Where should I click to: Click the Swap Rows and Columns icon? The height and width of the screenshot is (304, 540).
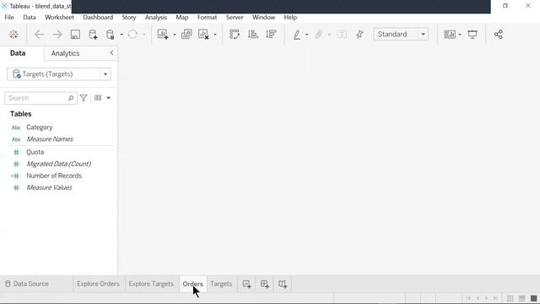point(235,34)
